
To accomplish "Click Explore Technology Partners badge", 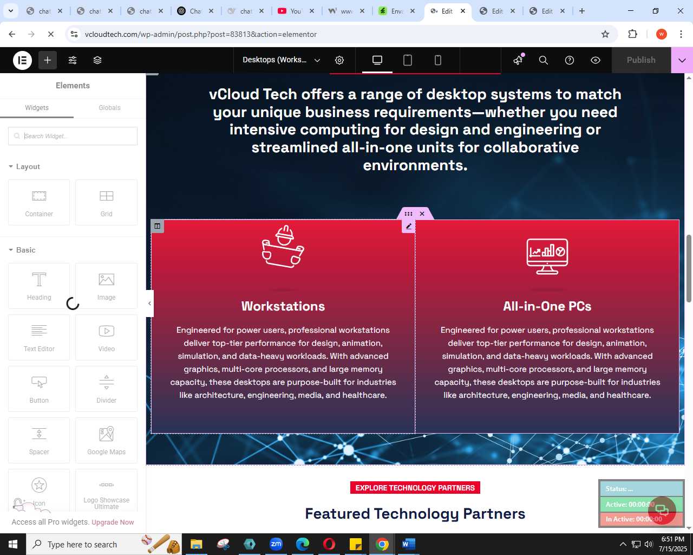I will coord(415,488).
